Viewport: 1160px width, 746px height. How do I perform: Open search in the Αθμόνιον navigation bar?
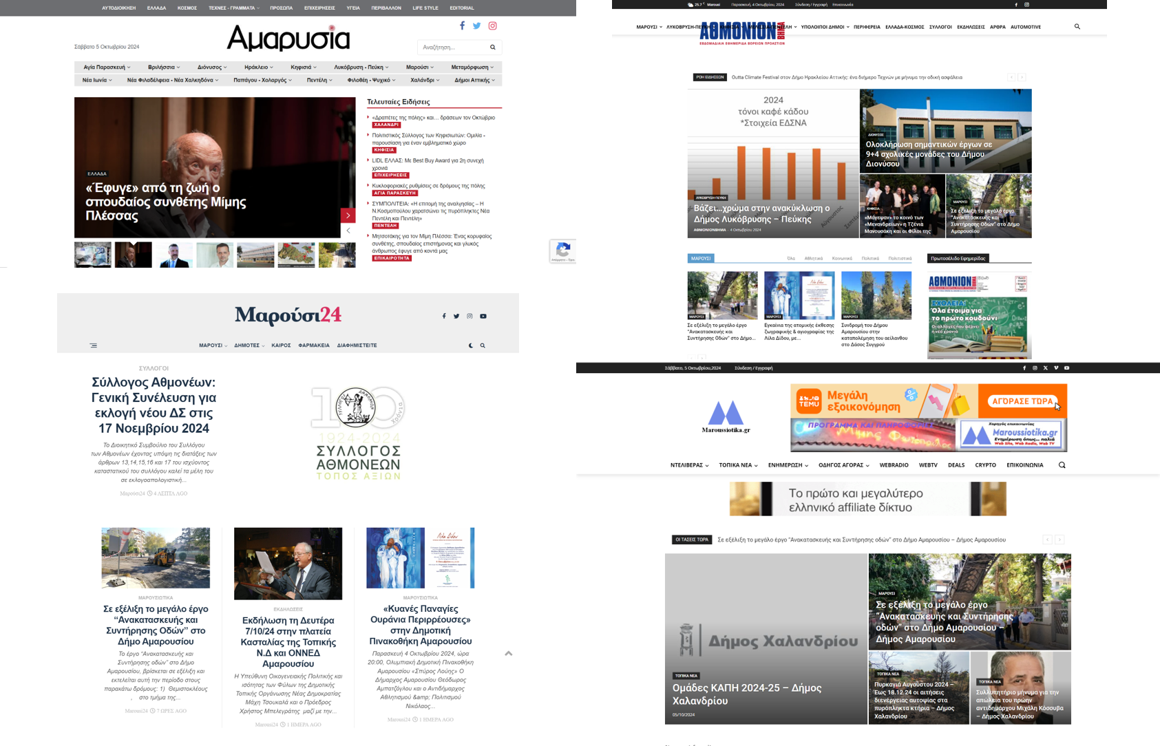1077,27
